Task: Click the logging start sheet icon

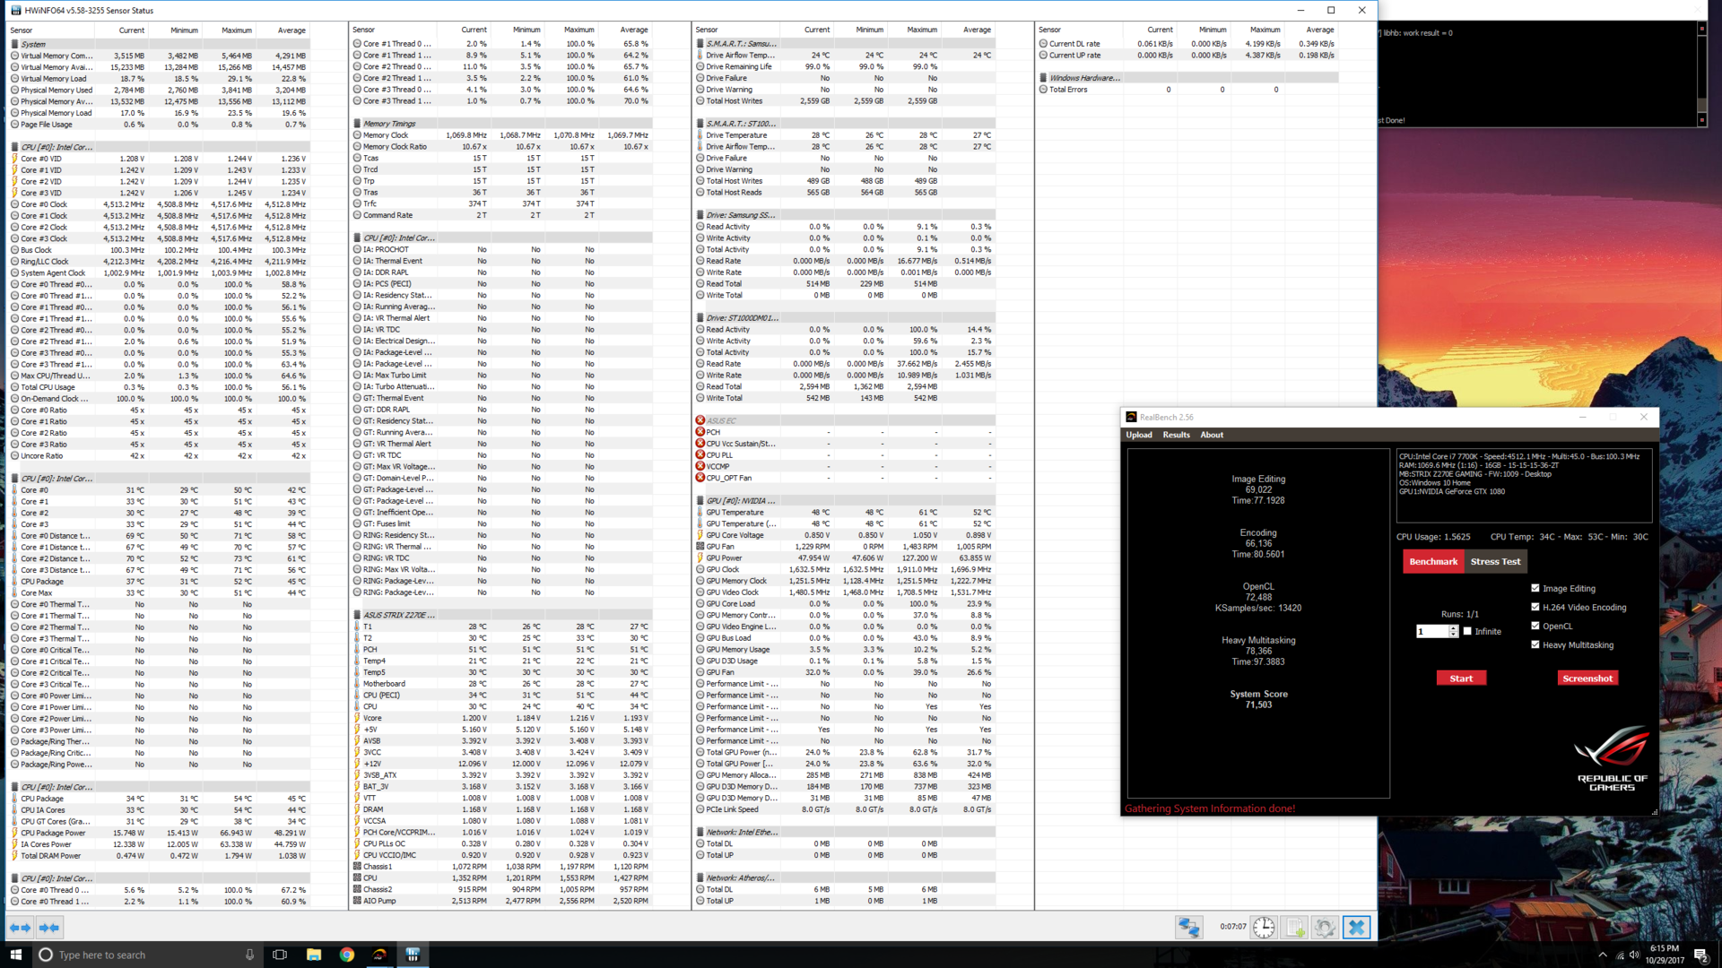Action: coord(1295,928)
